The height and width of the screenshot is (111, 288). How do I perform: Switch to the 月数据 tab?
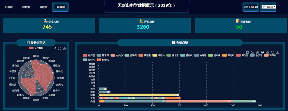pos(43,7)
